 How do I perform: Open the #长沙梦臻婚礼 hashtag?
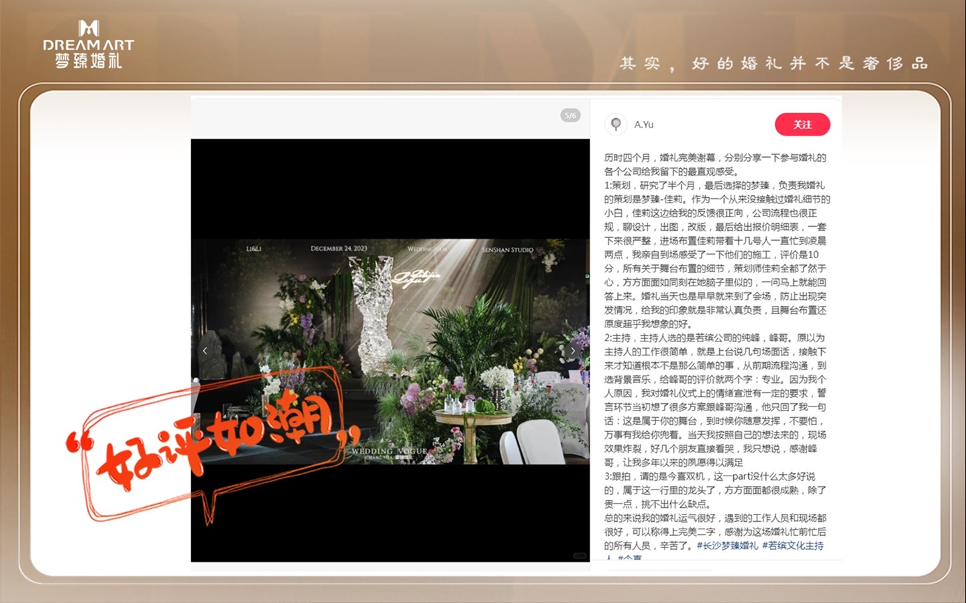(727, 546)
